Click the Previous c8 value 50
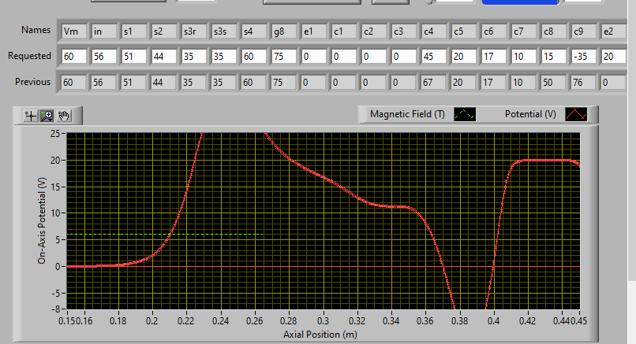Screen dimensions: 636x344 [555, 83]
